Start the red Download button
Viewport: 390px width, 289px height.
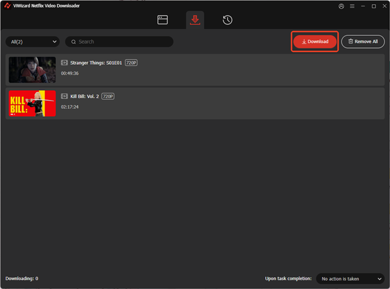(x=315, y=42)
